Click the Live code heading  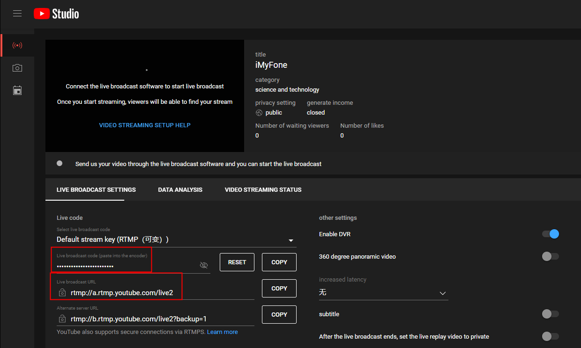[70, 218]
